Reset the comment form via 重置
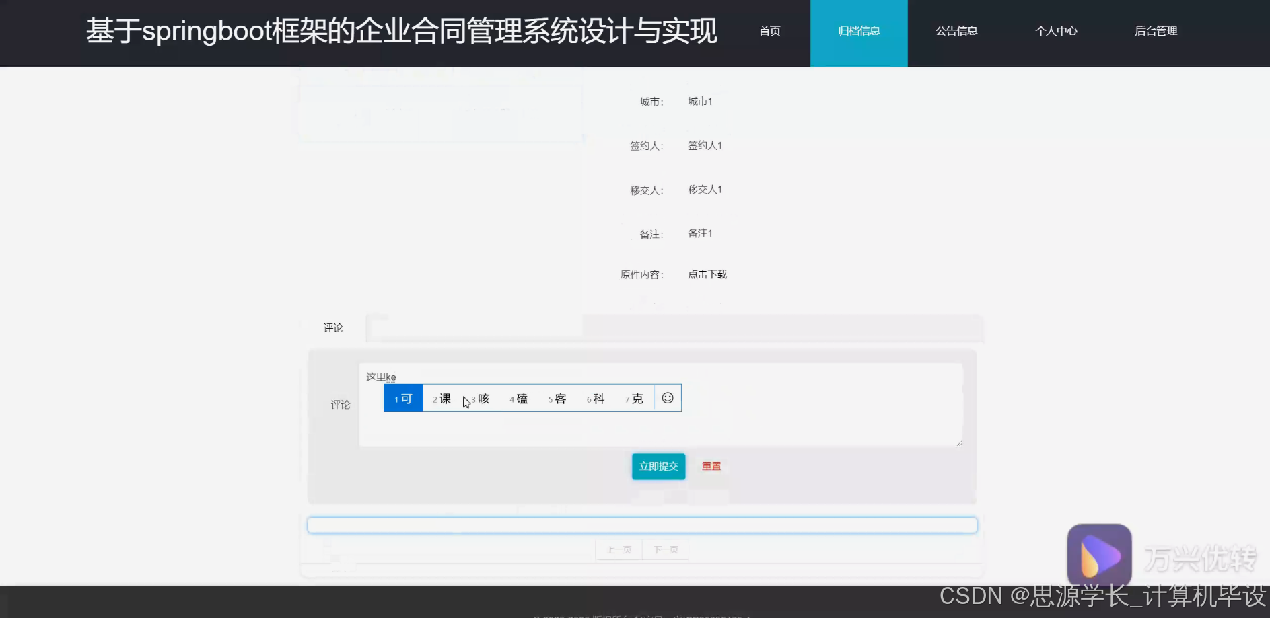 point(711,466)
